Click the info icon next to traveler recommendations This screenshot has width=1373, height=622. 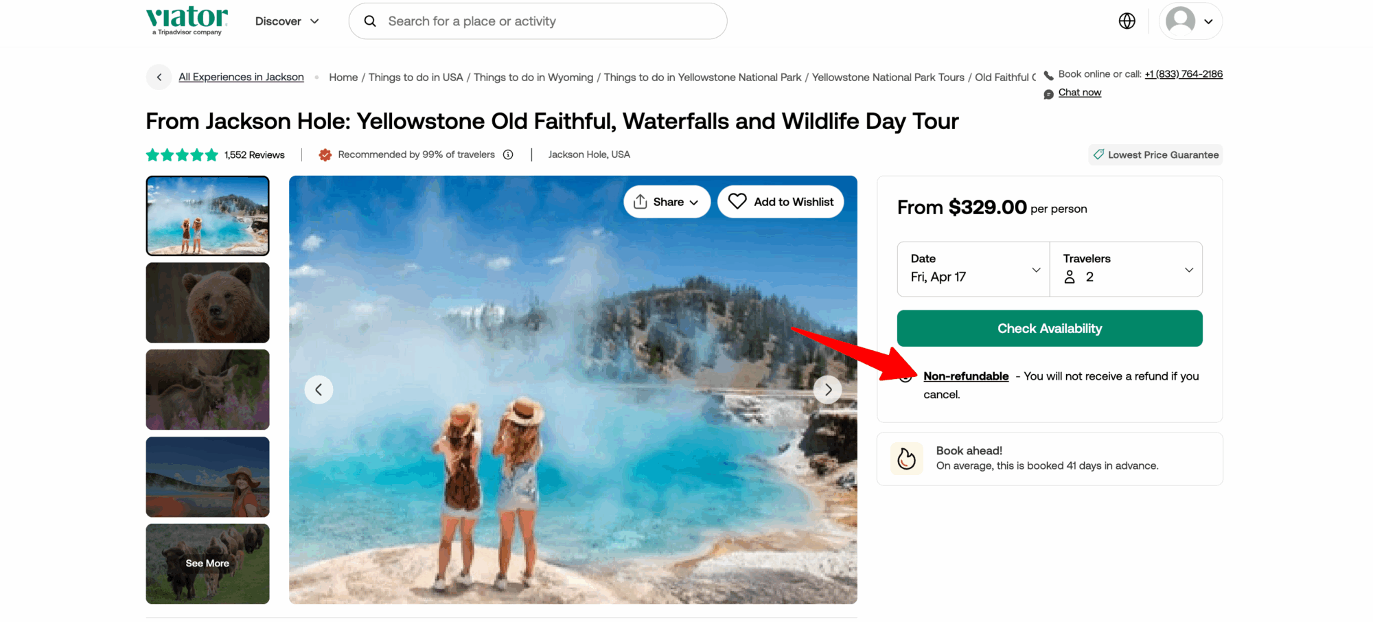(x=508, y=154)
